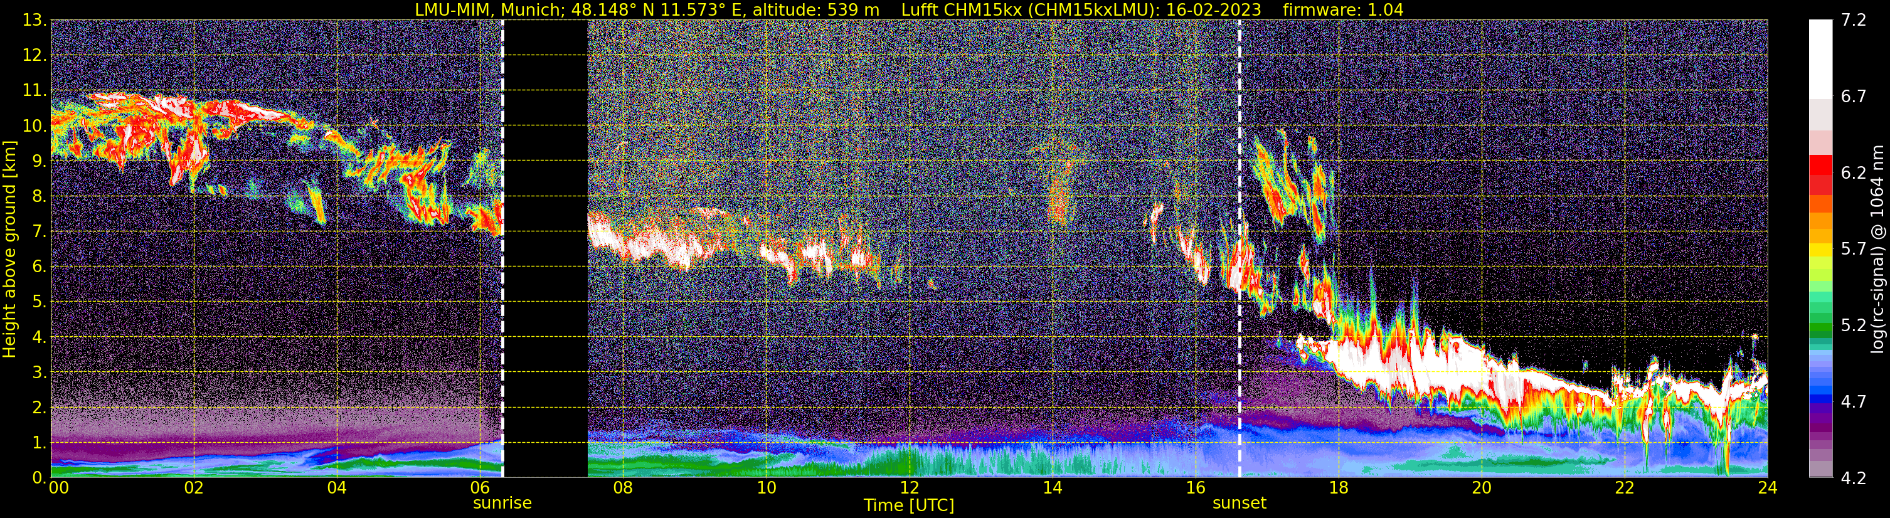Click the '22' time axis tick label
This screenshot has width=1890, height=518.
coord(1625,489)
